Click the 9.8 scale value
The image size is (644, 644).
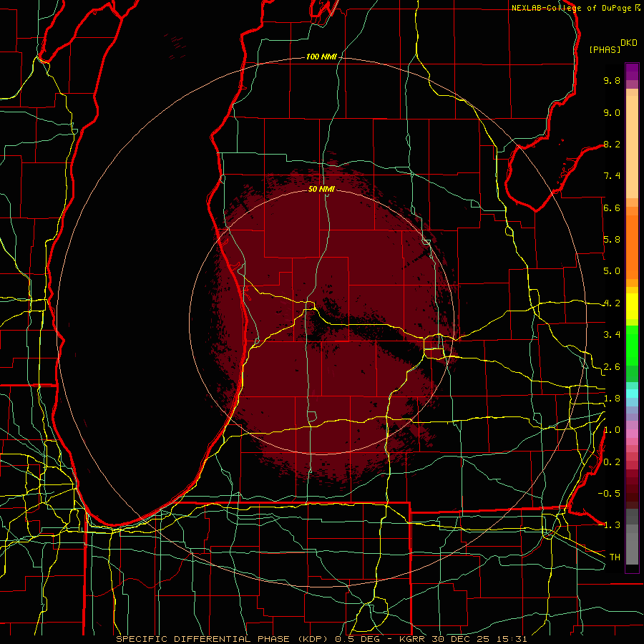point(612,80)
